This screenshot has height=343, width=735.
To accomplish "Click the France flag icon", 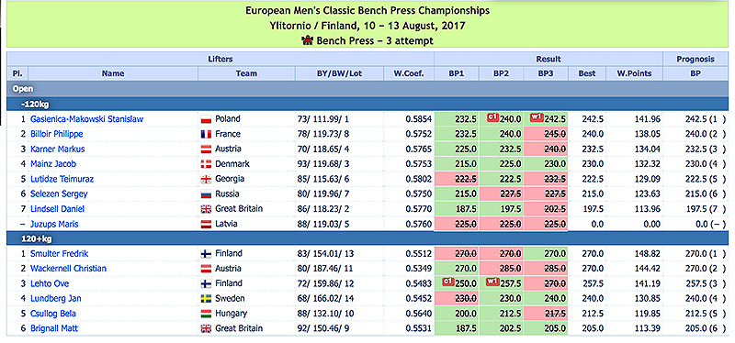I will point(206,134).
